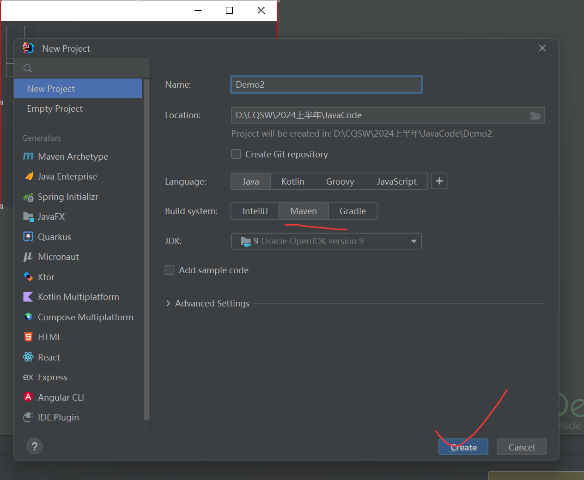Click the HTML5 icon
The width and height of the screenshot is (584, 480).
(x=28, y=337)
